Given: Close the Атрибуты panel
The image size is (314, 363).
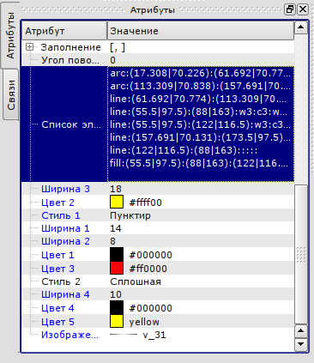Looking at the screenshot, I should tap(303, 9).
